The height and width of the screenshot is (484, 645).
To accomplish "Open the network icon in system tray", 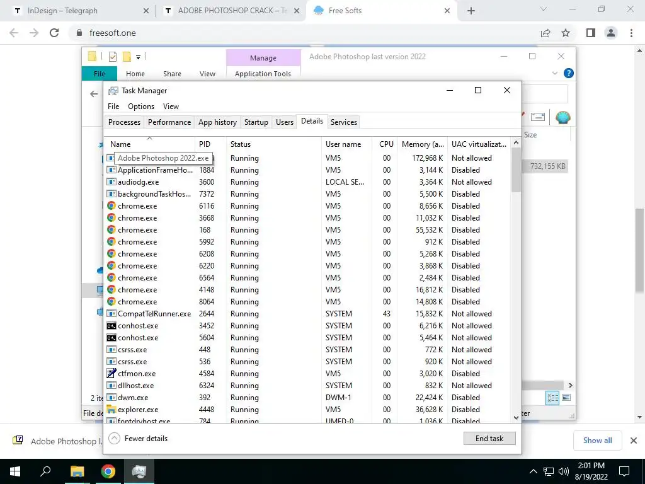I will (549, 471).
